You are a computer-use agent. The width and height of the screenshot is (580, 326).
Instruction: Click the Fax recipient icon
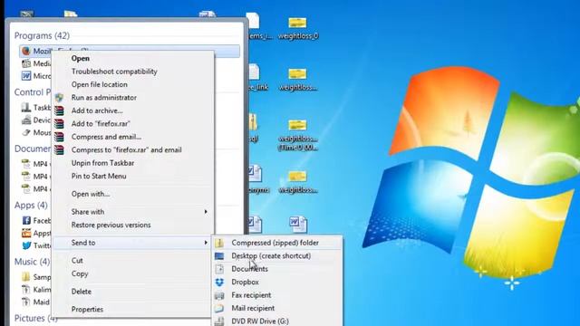pyautogui.click(x=219, y=295)
